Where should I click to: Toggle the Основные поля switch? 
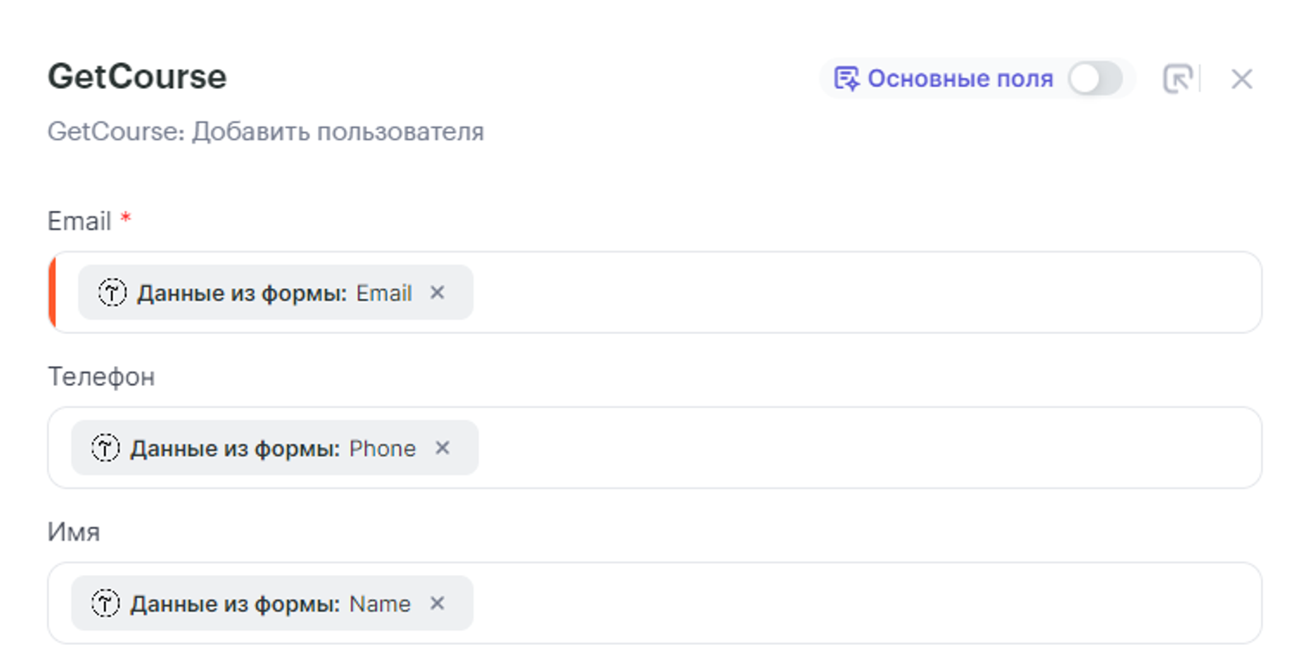pos(1095,79)
